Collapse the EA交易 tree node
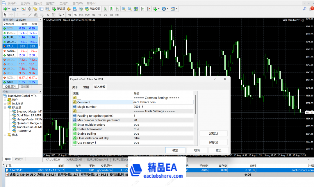This screenshot has width=314, height=187. 5,108
